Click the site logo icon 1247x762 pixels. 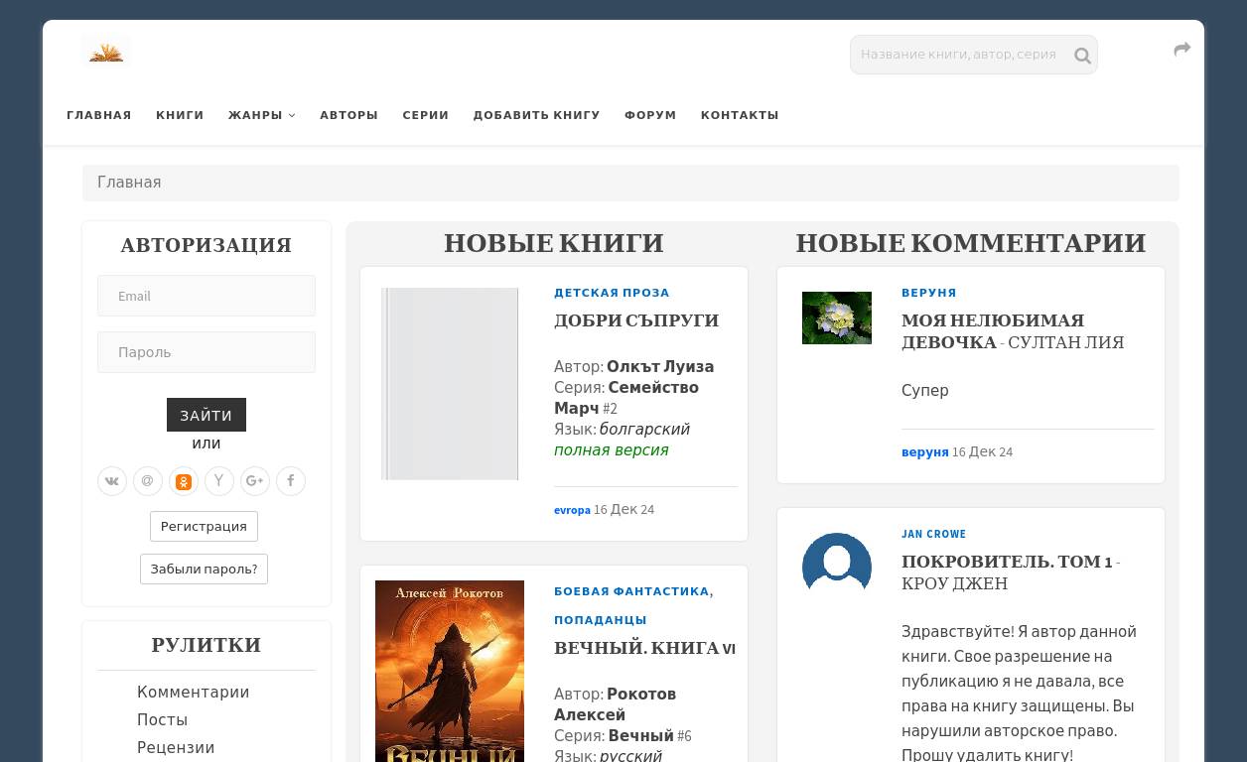tap(106, 53)
